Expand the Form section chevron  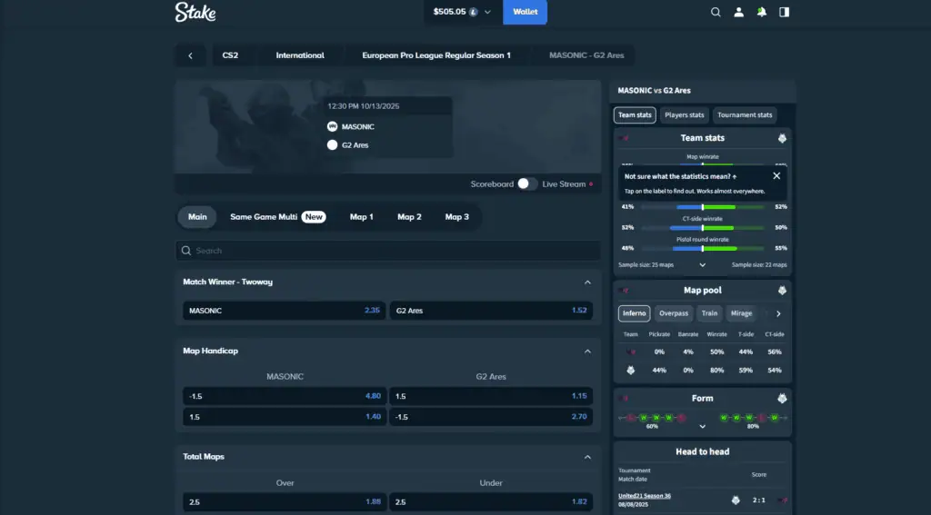[x=702, y=425]
